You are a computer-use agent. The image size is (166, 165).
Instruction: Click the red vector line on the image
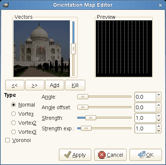pyautogui.click(x=42, y=49)
